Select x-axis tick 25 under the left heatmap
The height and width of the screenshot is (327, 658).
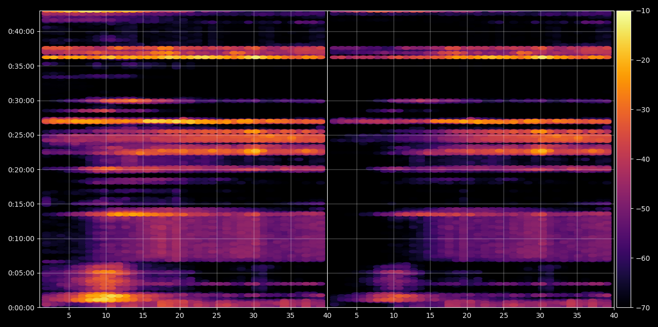pyautogui.click(x=217, y=316)
